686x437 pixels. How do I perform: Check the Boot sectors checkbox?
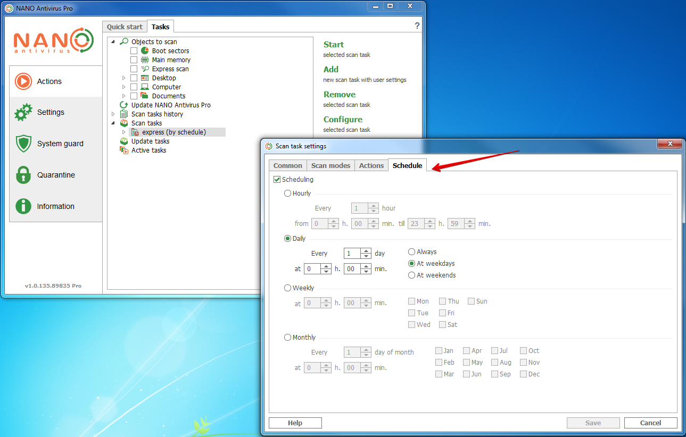(134, 51)
